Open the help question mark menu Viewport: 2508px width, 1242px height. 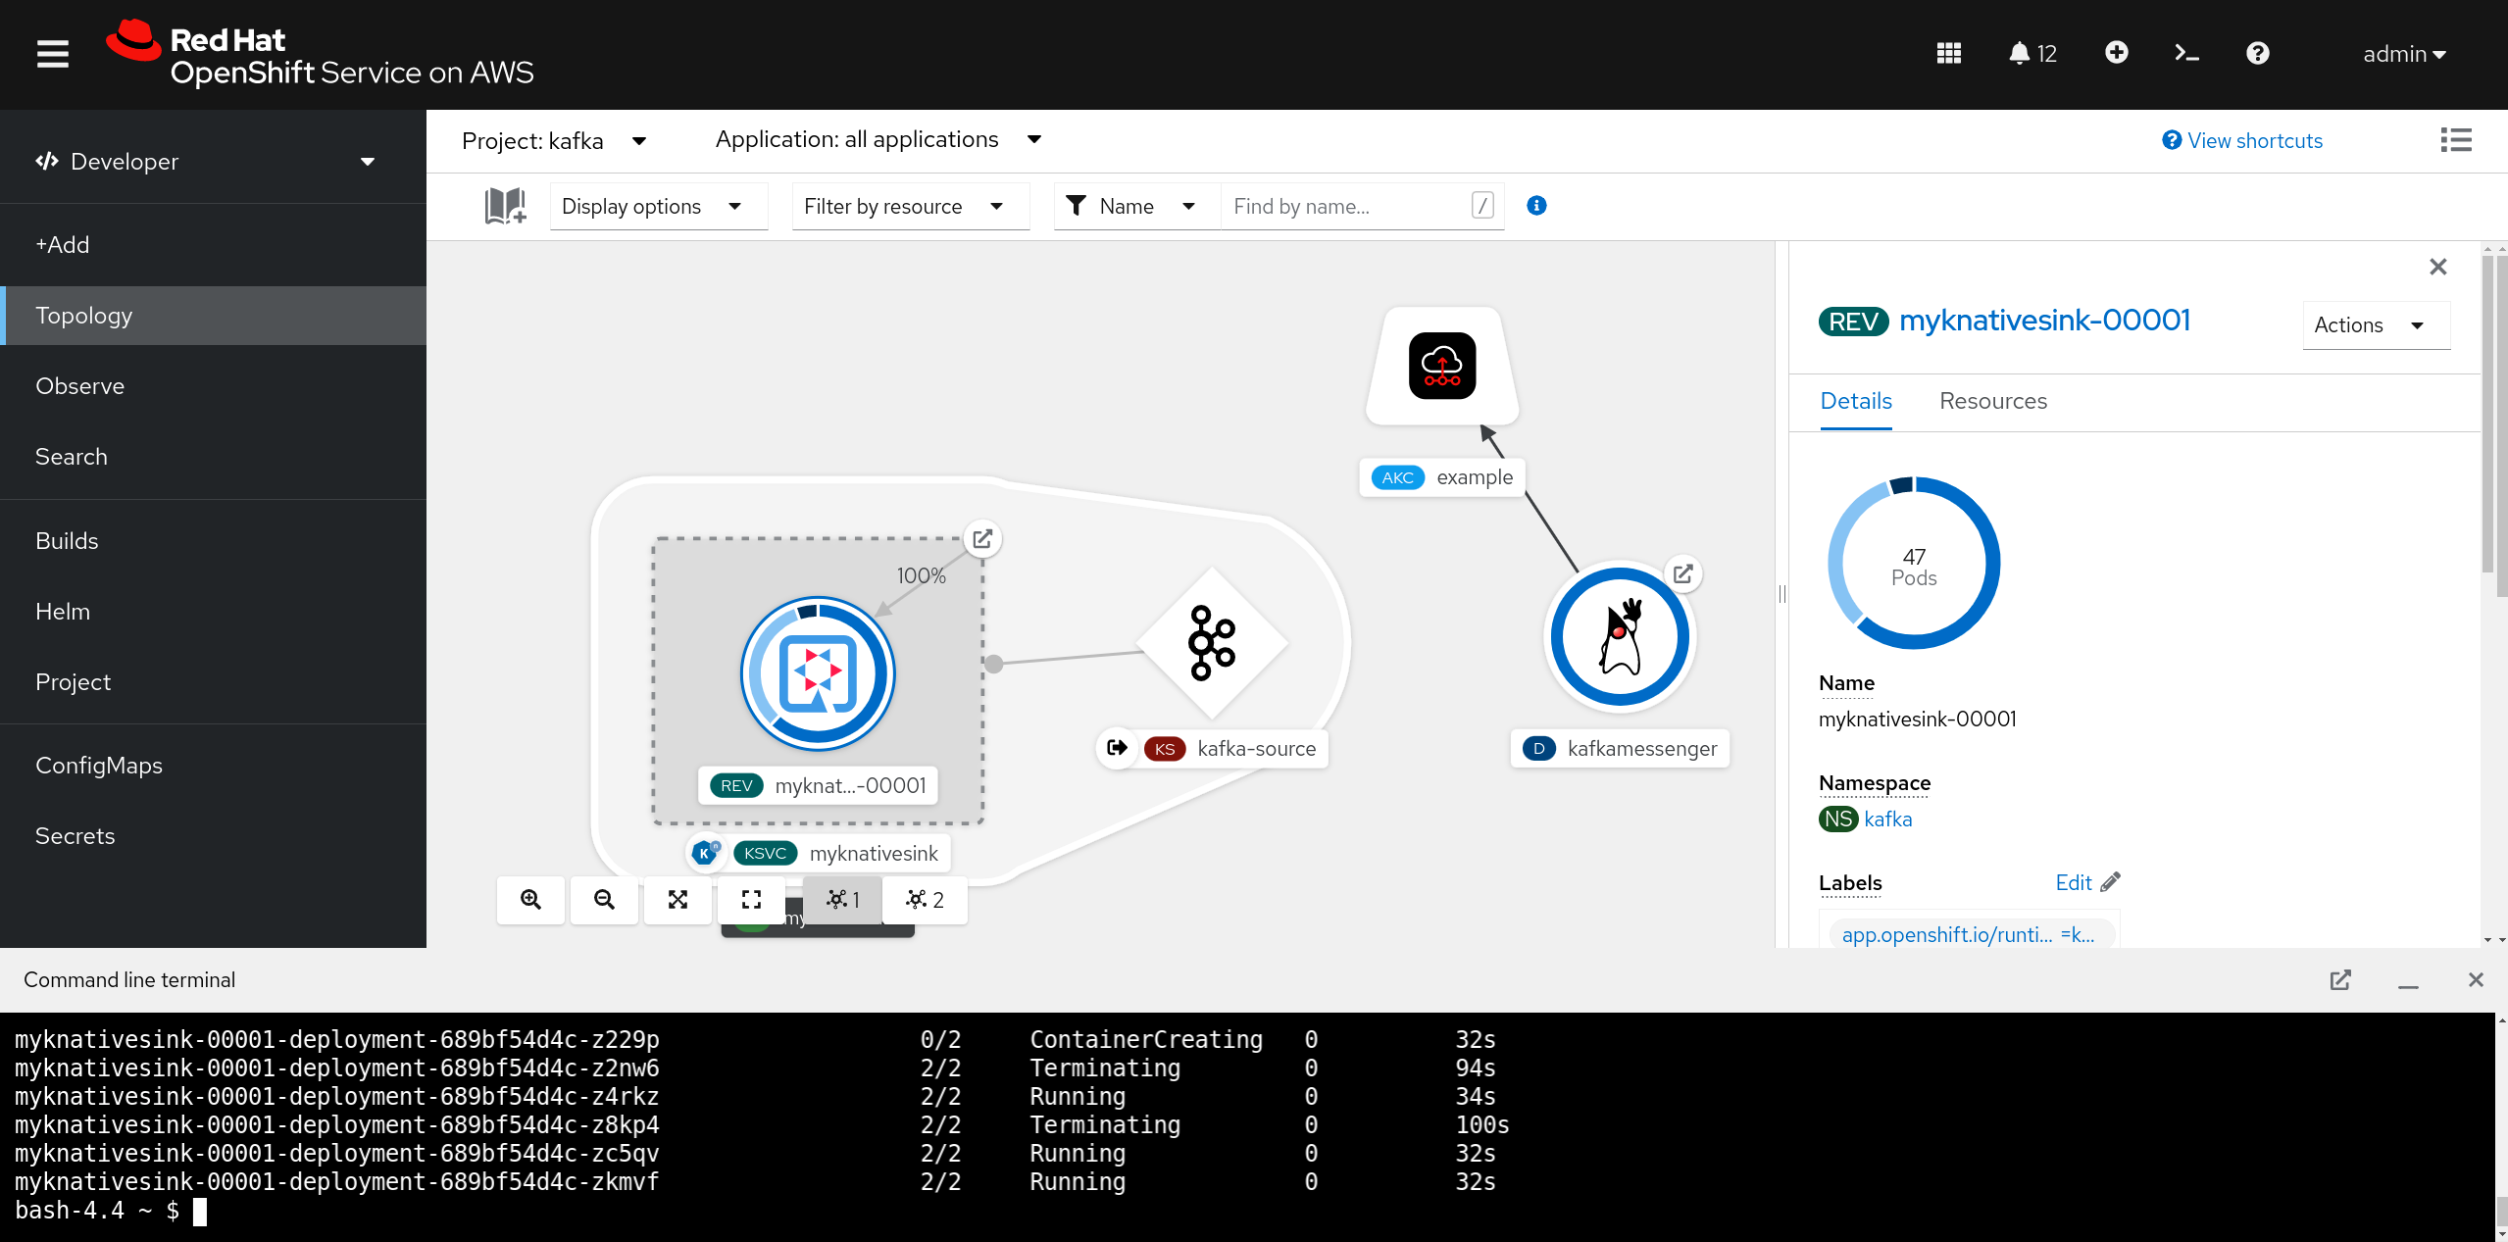[x=2257, y=54]
